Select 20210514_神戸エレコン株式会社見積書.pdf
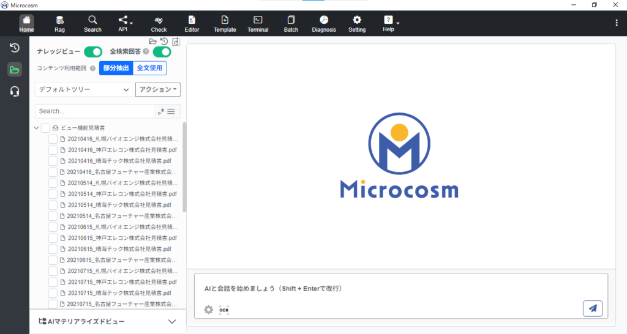 coord(122,194)
